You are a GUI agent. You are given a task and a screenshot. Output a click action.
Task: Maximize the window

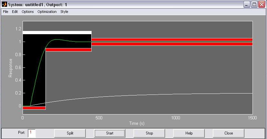click(254, 5)
